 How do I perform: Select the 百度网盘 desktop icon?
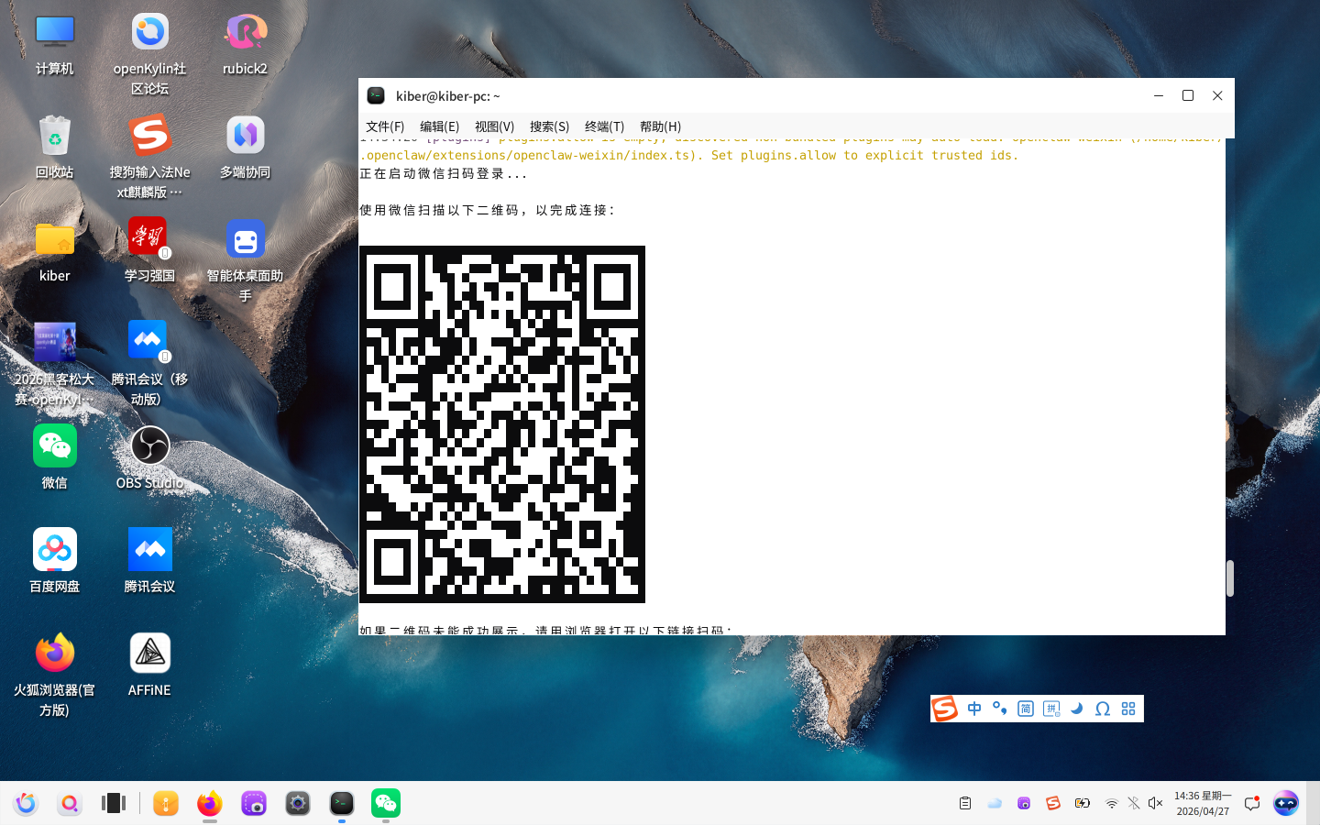coord(54,561)
